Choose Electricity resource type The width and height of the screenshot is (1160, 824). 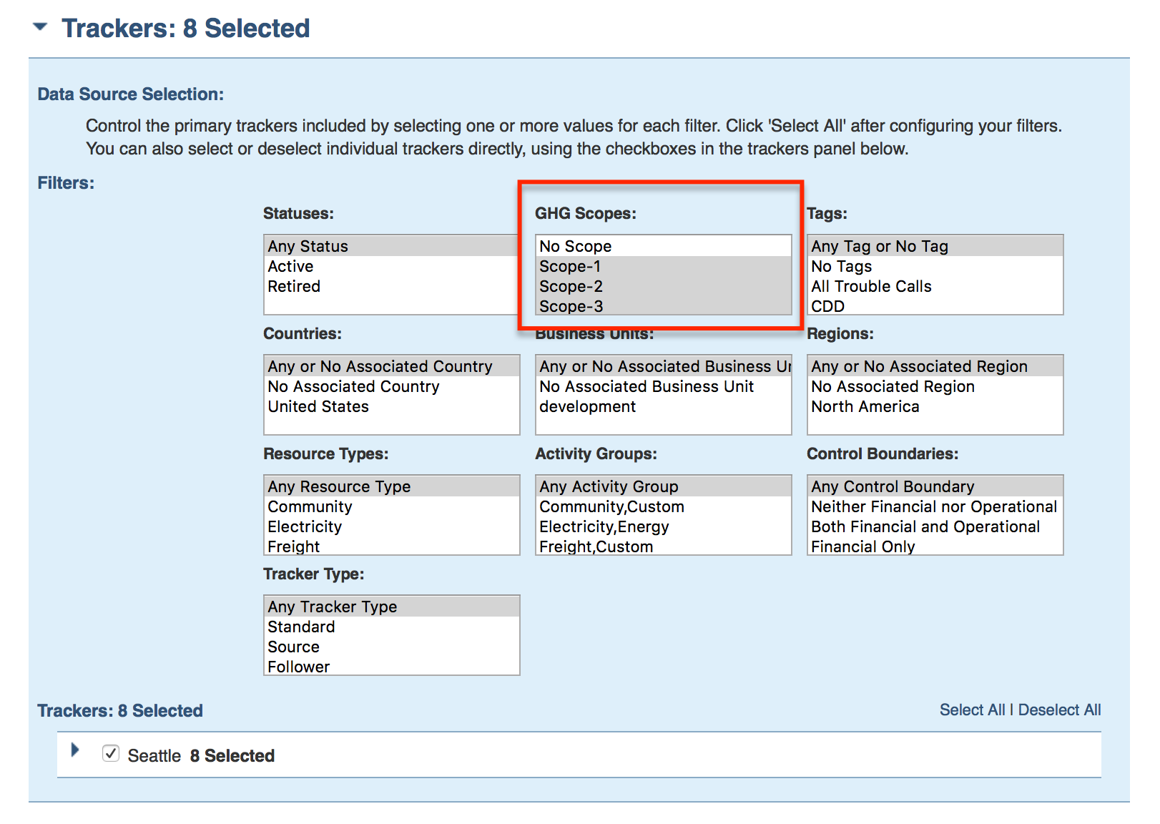point(305,526)
